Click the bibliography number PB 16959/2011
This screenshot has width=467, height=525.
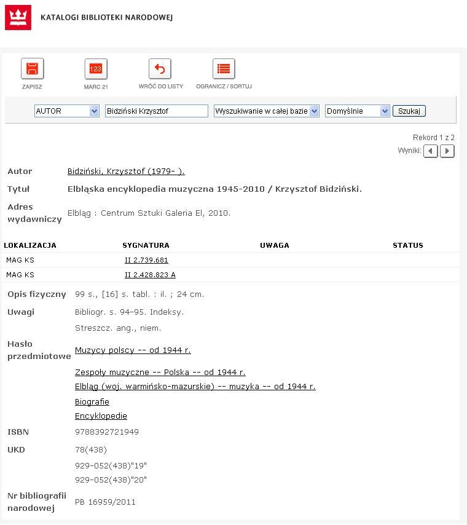[105, 502]
